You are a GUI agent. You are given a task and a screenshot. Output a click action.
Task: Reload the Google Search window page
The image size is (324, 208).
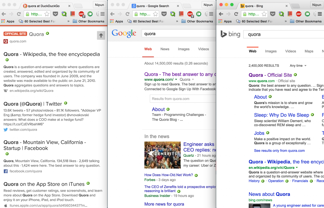tap(127, 14)
